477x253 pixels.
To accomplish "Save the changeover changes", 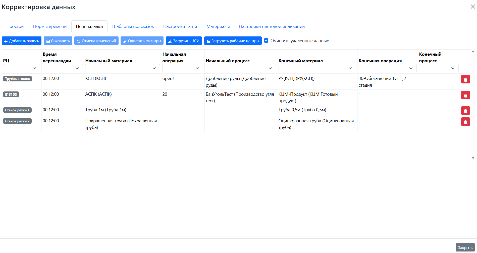I will (58, 41).
